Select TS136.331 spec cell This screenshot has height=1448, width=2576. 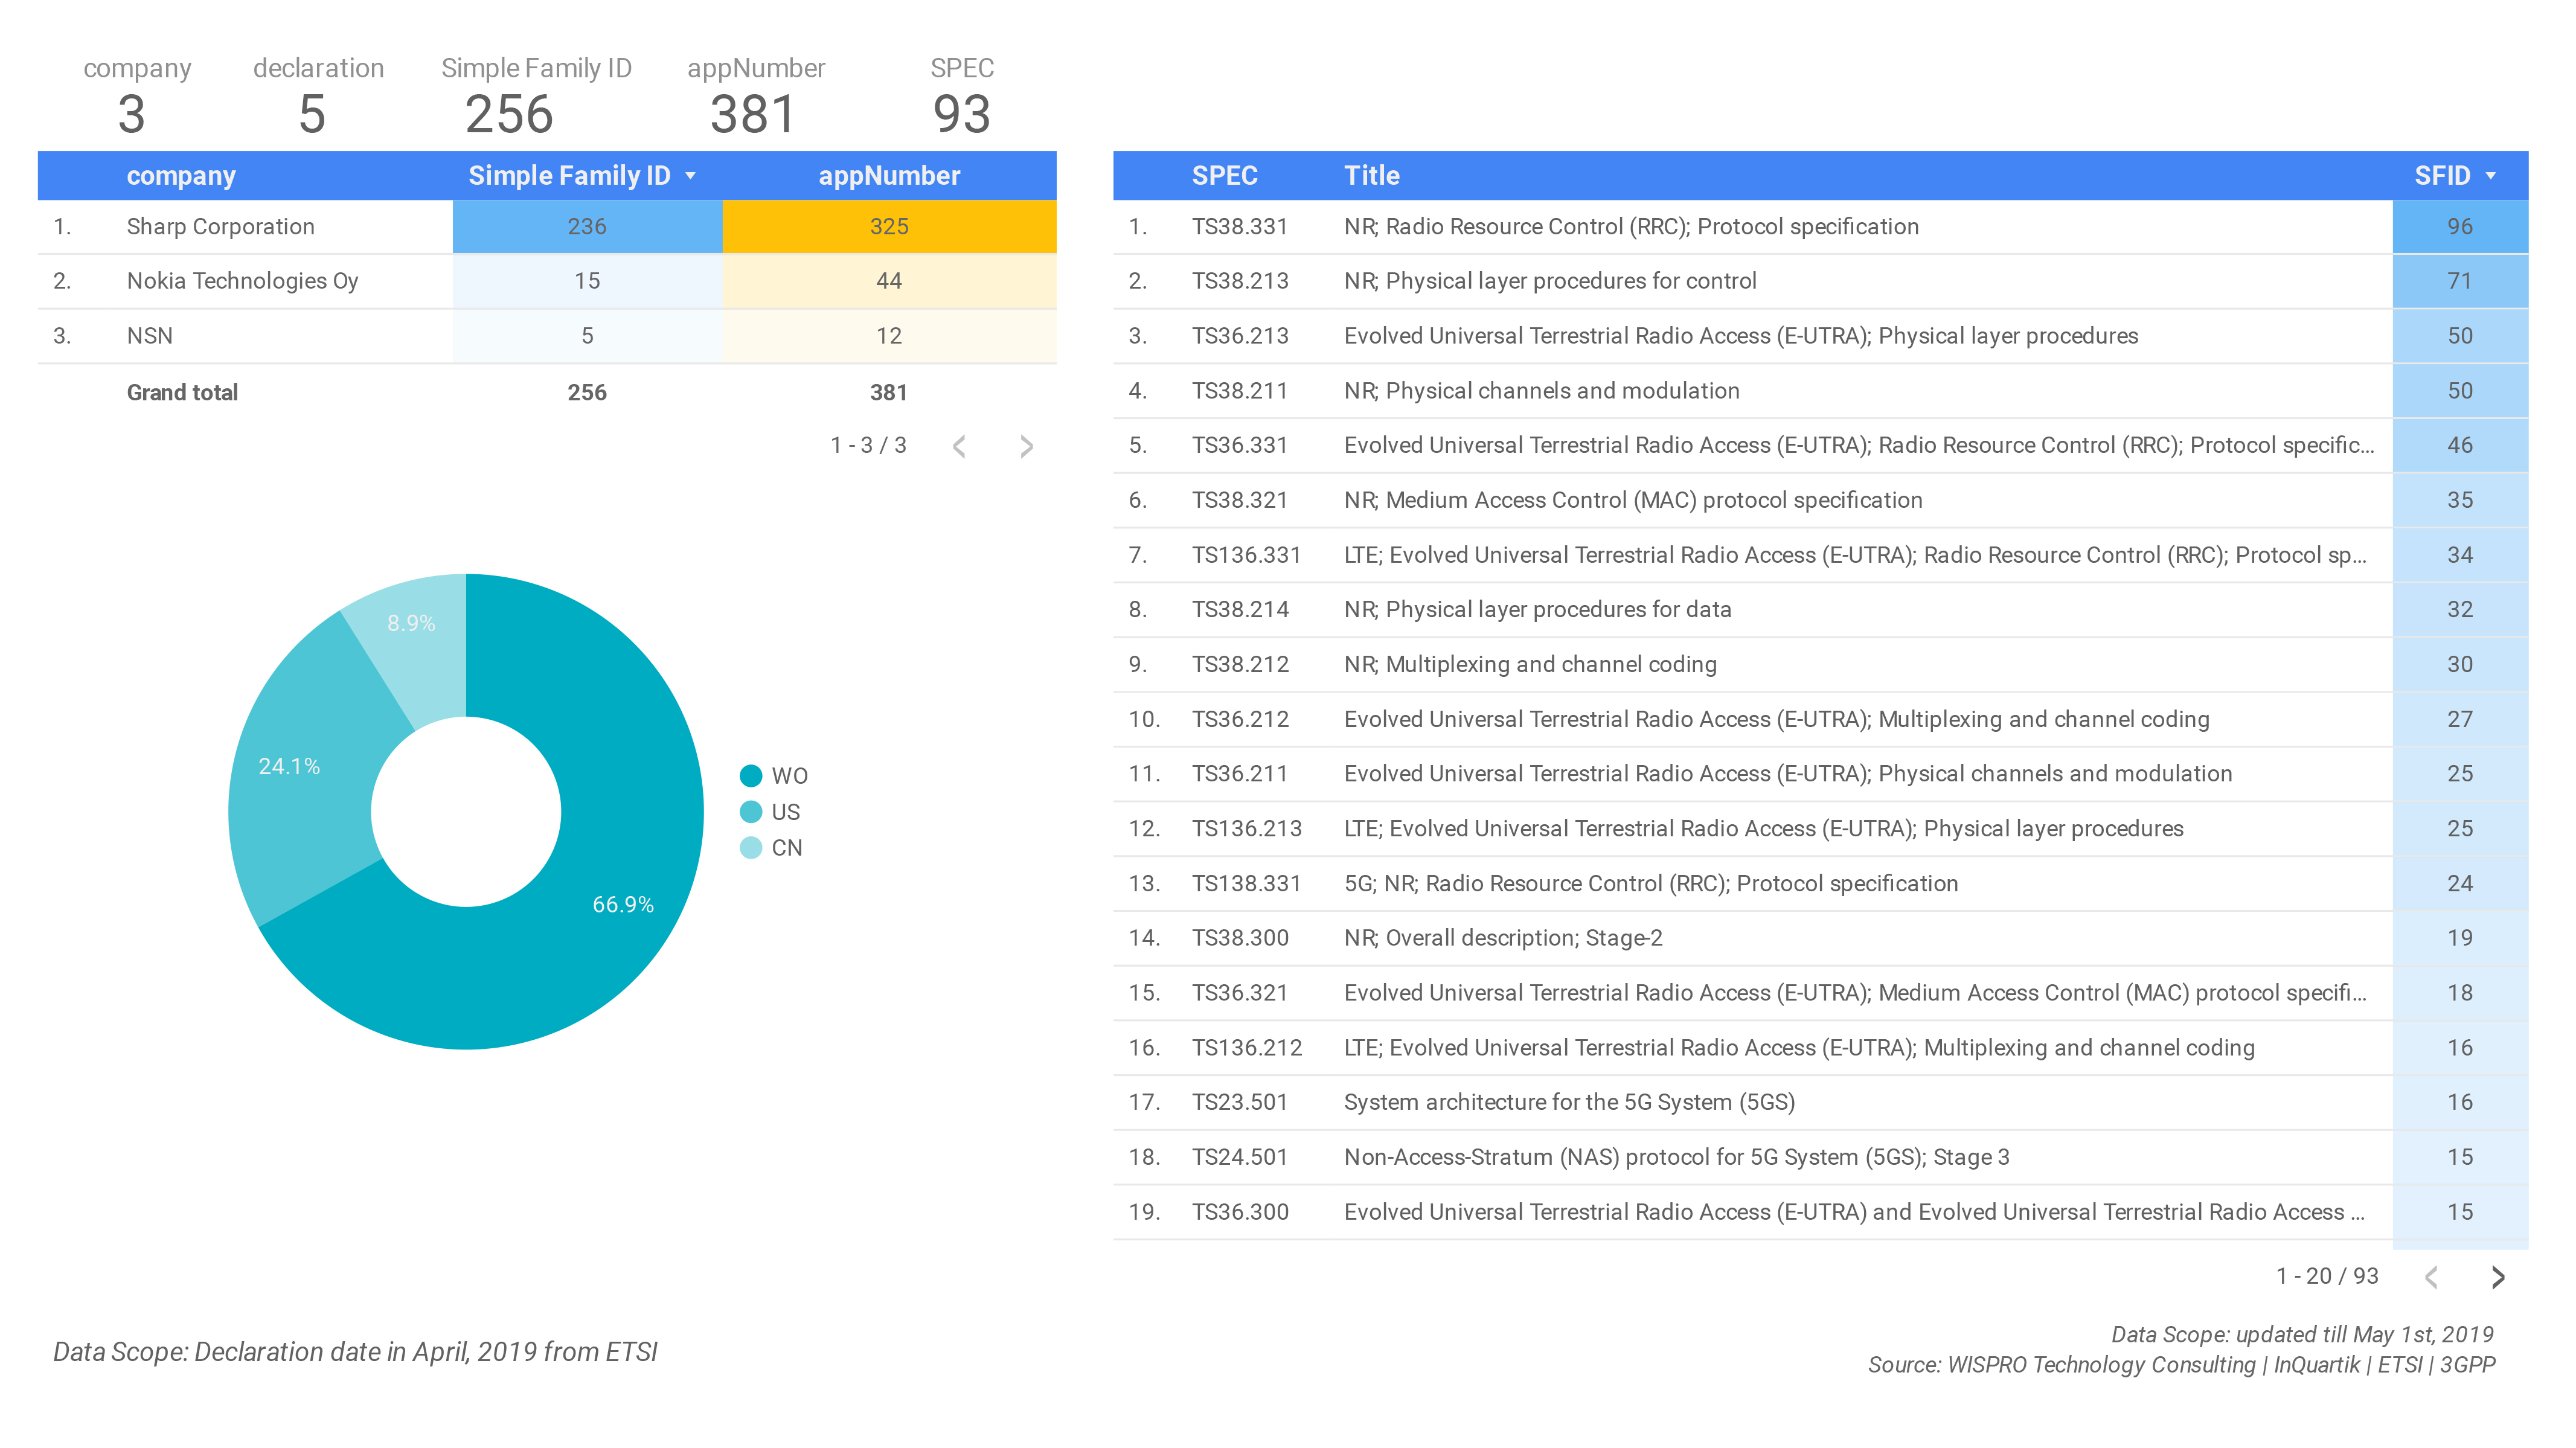click(x=1246, y=555)
